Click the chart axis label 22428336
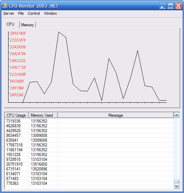 point(18,47)
